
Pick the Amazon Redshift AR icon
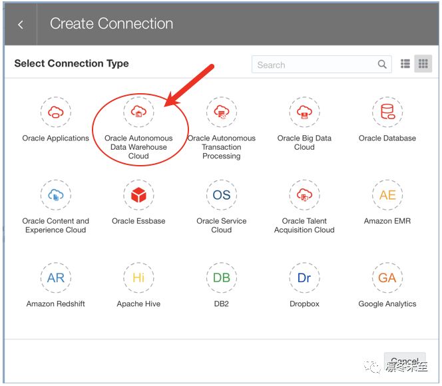click(56, 278)
